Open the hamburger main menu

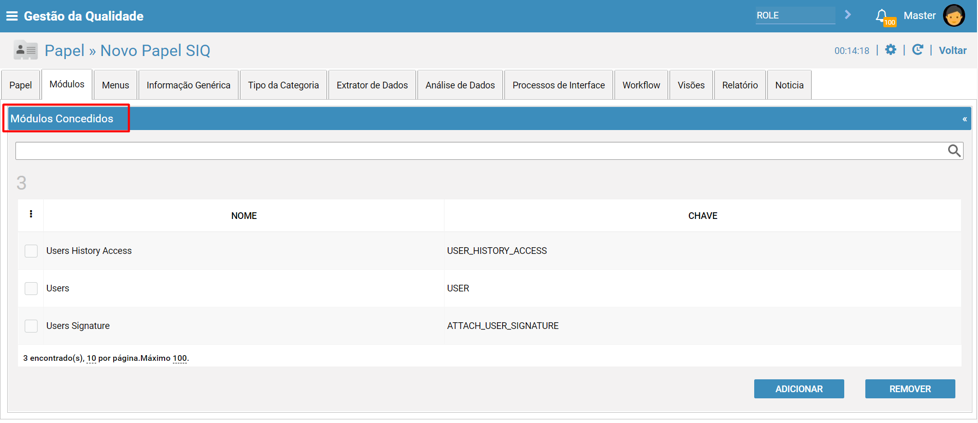tap(12, 16)
